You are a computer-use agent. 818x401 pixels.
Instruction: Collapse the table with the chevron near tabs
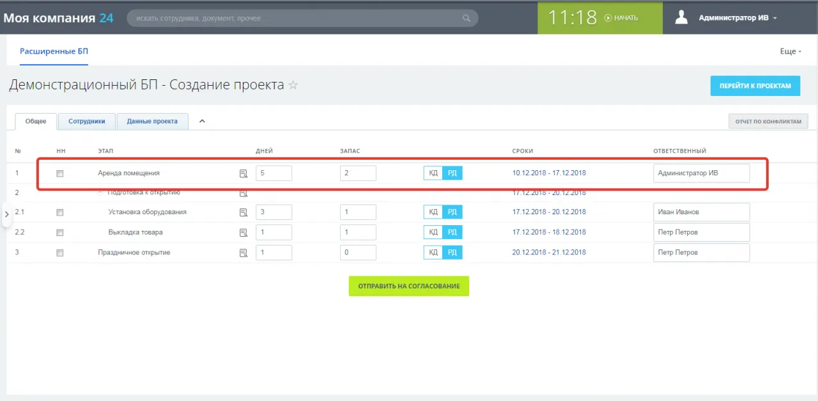[x=202, y=120]
